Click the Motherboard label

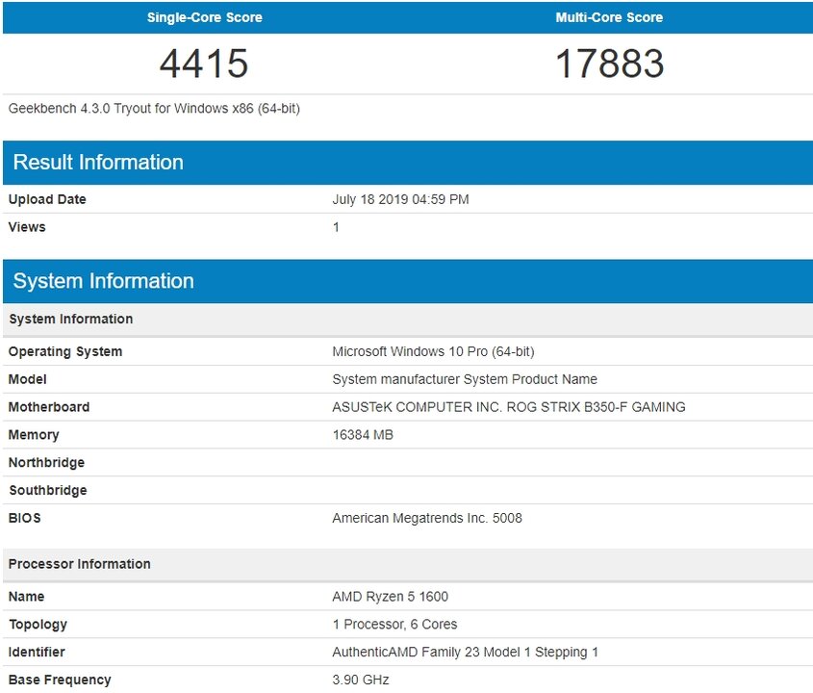(x=49, y=407)
